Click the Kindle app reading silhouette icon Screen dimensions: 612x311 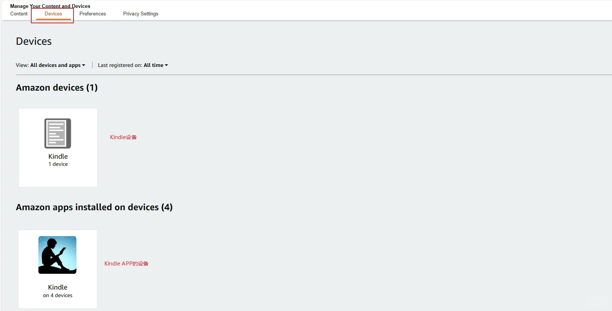pyautogui.click(x=57, y=255)
